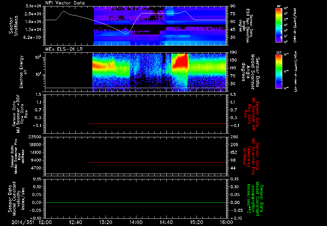Click the 13:20 time axis label

click(x=106, y=222)
